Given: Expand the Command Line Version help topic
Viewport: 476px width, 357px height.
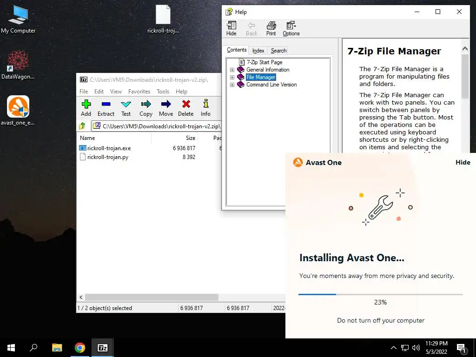Looking at the screenshot, I should (x=232, y=85).
